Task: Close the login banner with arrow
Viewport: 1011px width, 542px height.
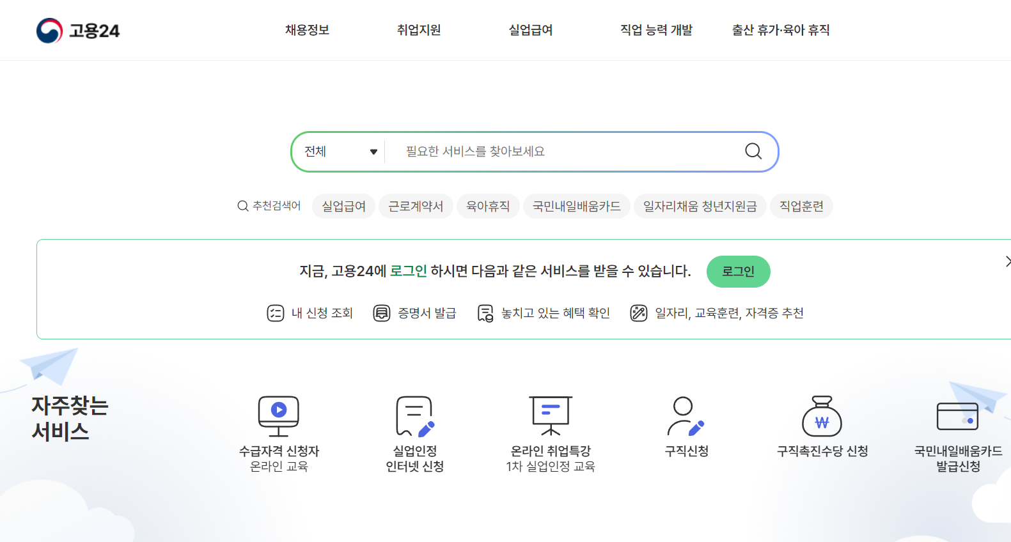Action: click(x=1007, y=261)
